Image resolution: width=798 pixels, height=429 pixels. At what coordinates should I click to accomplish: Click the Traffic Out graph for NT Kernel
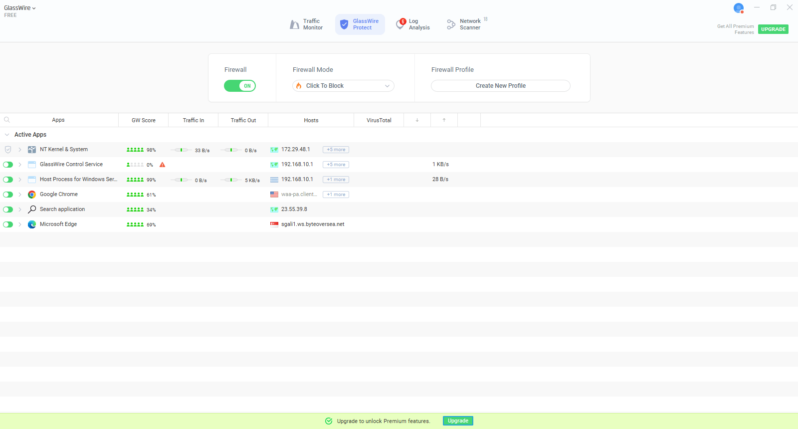pos(231,150)
